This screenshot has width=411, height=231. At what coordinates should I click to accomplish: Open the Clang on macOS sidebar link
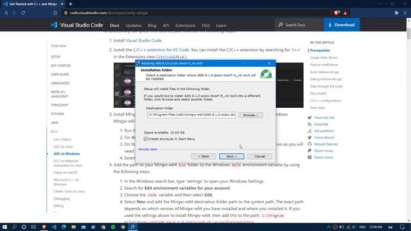coord(66,173)
